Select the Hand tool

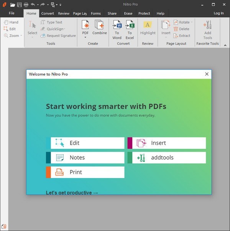coord(11,22)
